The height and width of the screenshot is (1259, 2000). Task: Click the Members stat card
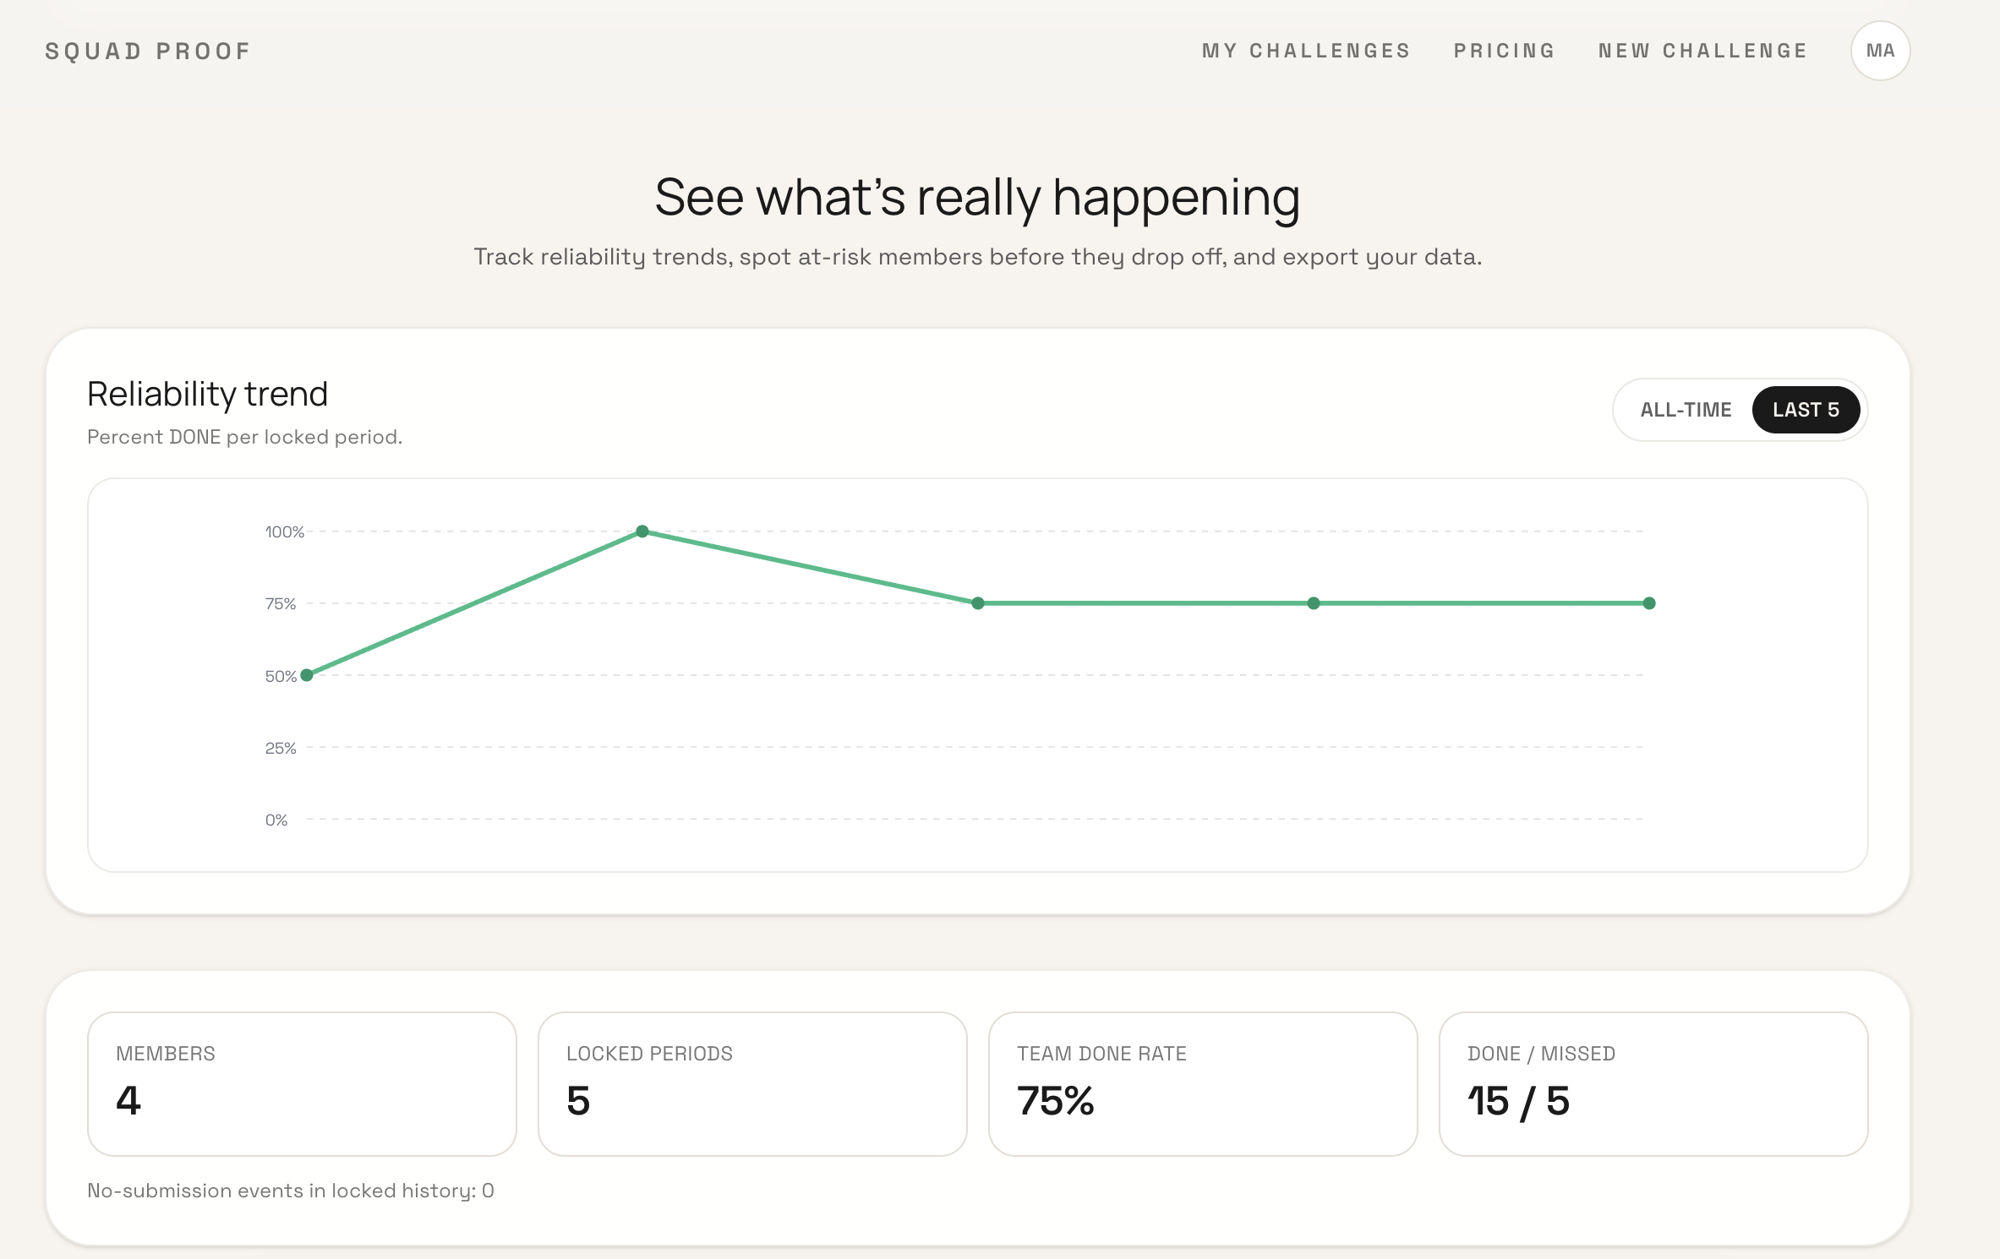(x=302, y=1083)
